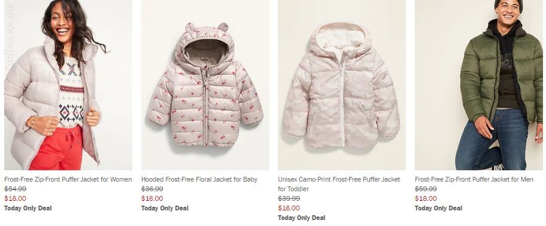
Task: Select the $18.00 sale price for the men's jacket
Action: coord(426,198)
